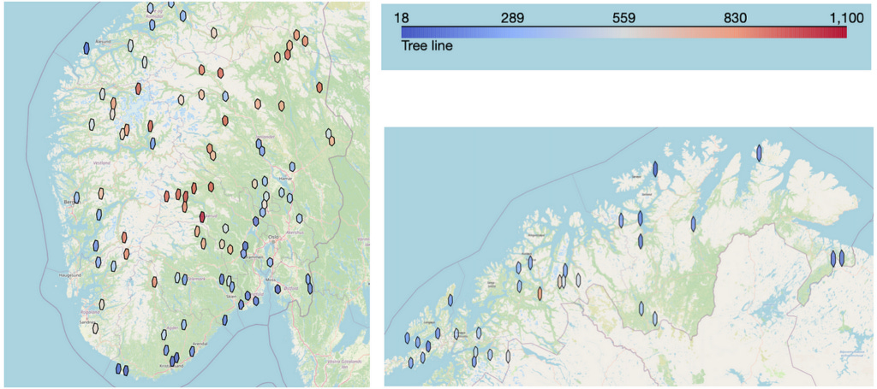Click dark blue marker left of Ålesund label
877x389 pixels.
click(87, 48)
